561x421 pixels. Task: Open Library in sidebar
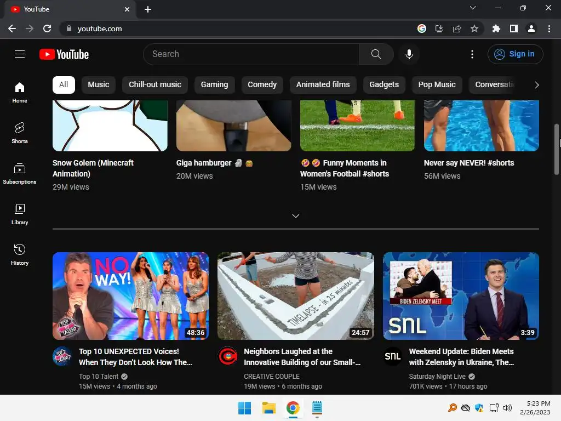20,214
